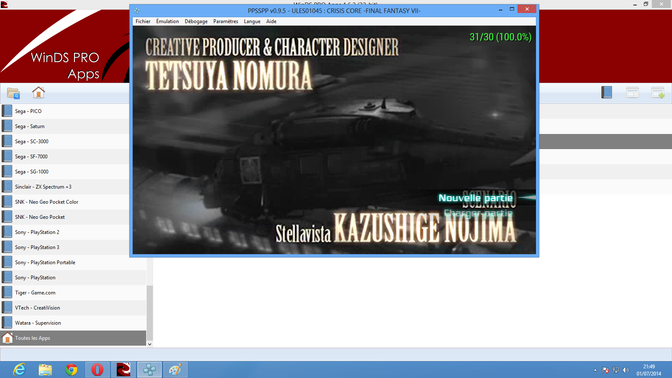Click the book icon beside SNK - Neo Geo Pocket Color
672x378 pixels.
(7, 202)
